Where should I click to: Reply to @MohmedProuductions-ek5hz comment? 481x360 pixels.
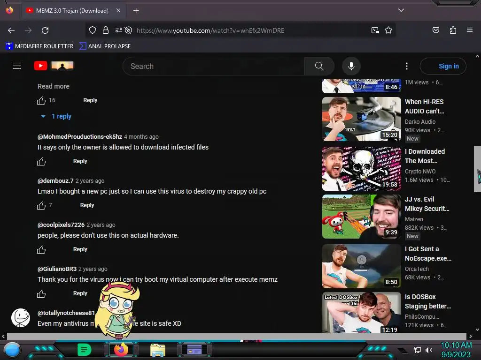click(x=80, y=161)
